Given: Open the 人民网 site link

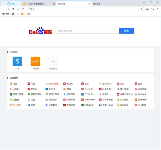Looking at the screenshot, I should 14,89.
